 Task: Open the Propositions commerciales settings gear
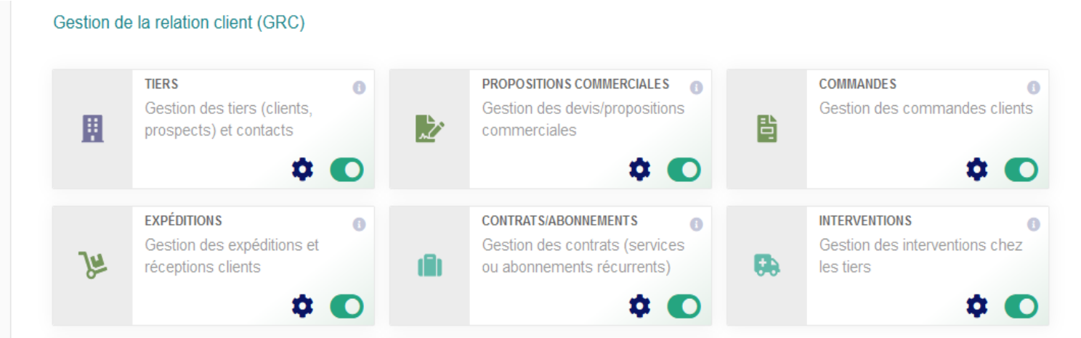[639, 170]
